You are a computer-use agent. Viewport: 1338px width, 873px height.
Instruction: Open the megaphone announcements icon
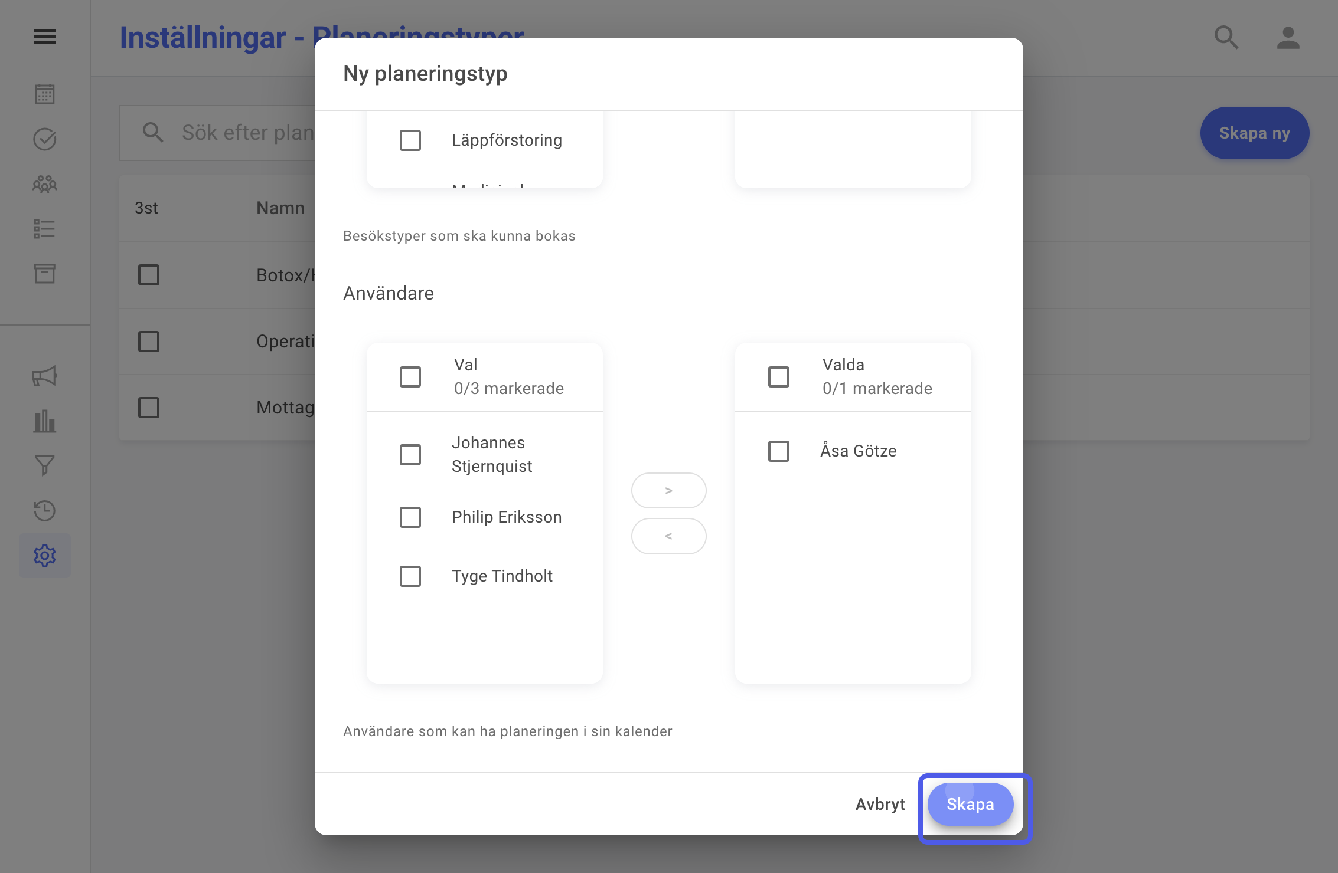point(45,376)
